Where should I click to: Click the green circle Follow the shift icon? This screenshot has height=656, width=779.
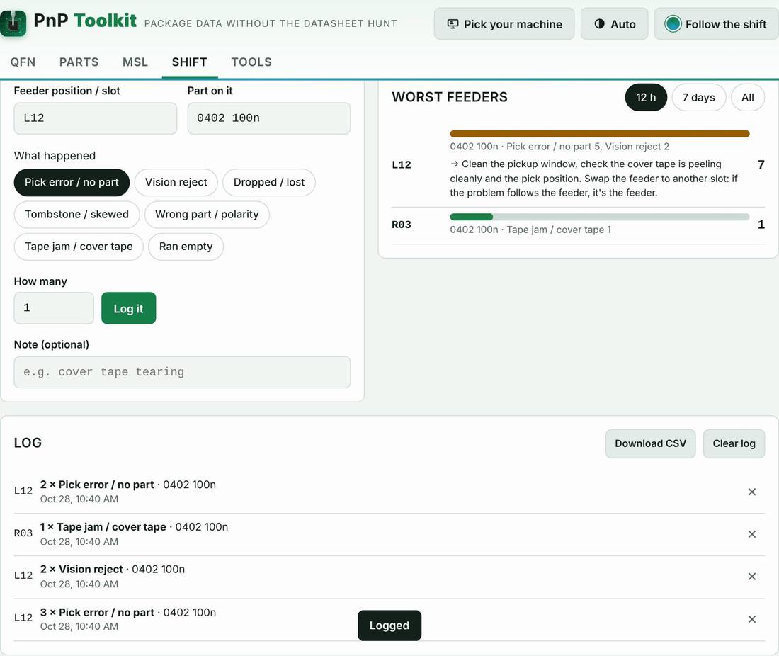[x=673, y=24]
